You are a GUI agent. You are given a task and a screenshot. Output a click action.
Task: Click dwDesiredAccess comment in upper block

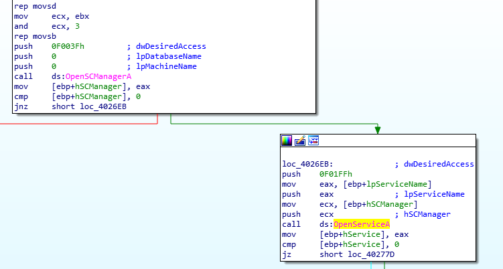pyautogui.click(x=171, y=46)
